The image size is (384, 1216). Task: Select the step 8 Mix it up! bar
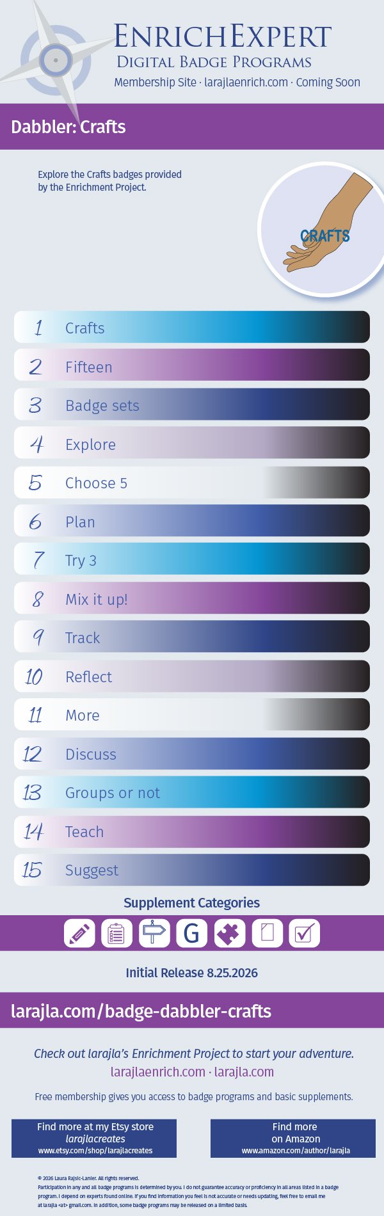pos(192,598)
